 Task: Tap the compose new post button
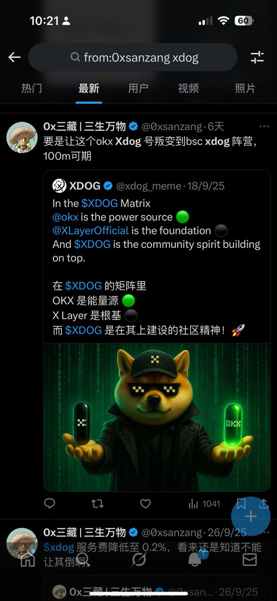point(250,516)
